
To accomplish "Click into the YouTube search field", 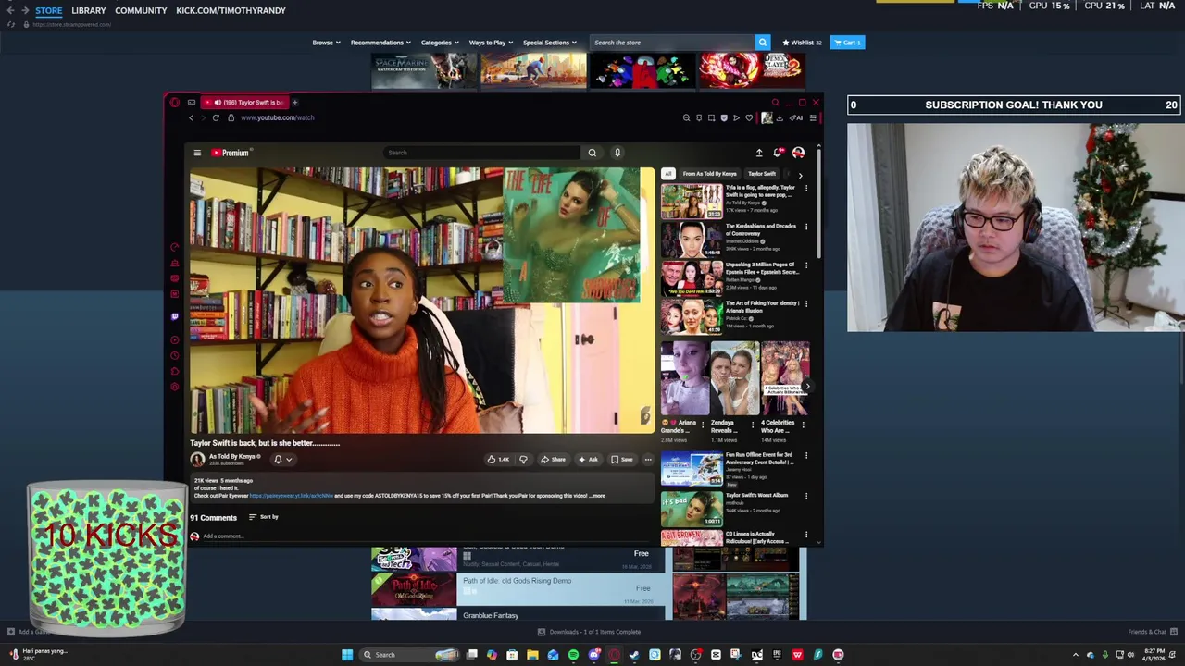I will (481, 153).
